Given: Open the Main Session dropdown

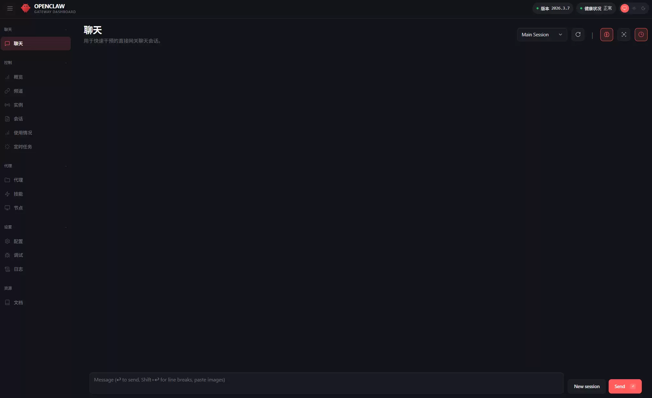Looking at the screenshot, I should pyautogui.click(x=542, y=35).
